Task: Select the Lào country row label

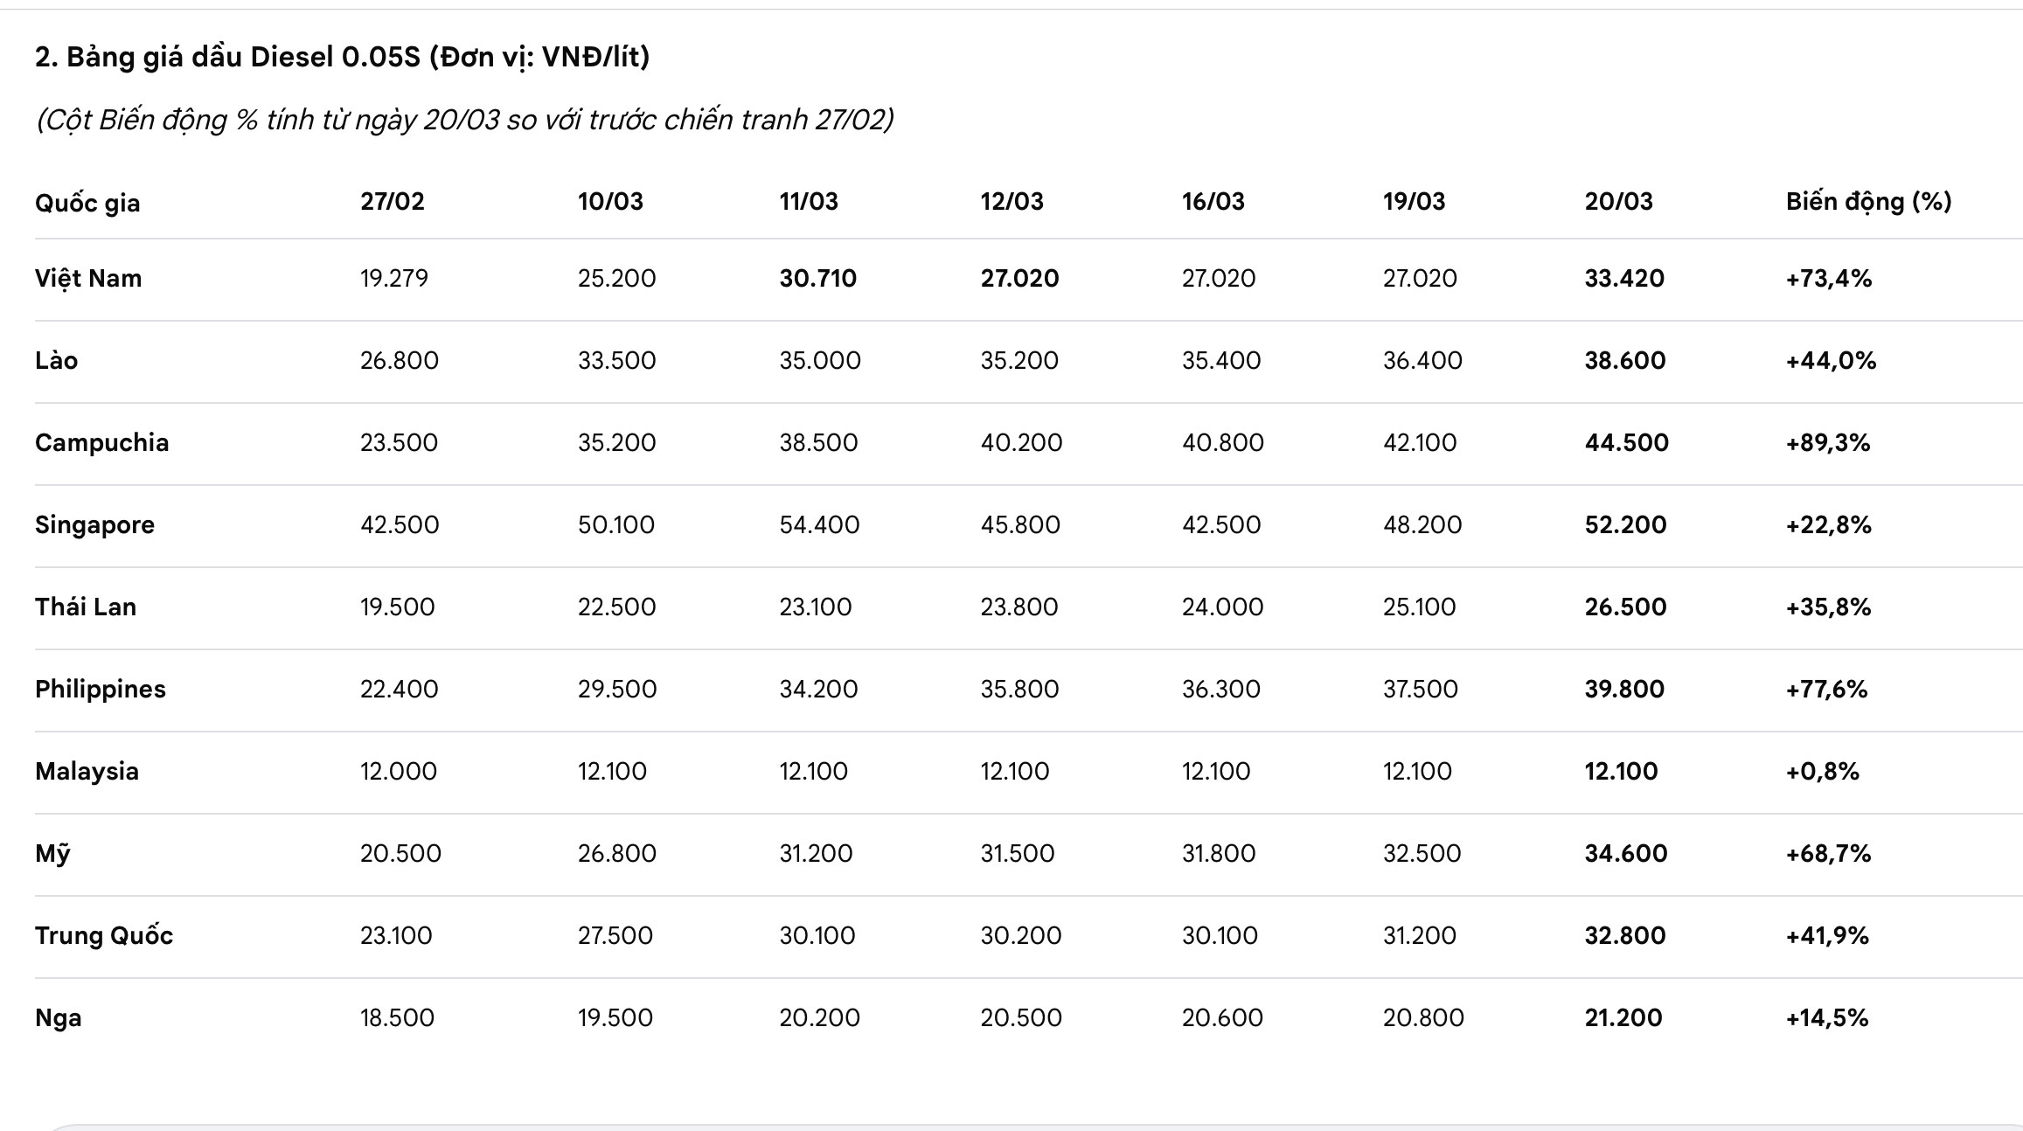Action: [x=57, y=360]
